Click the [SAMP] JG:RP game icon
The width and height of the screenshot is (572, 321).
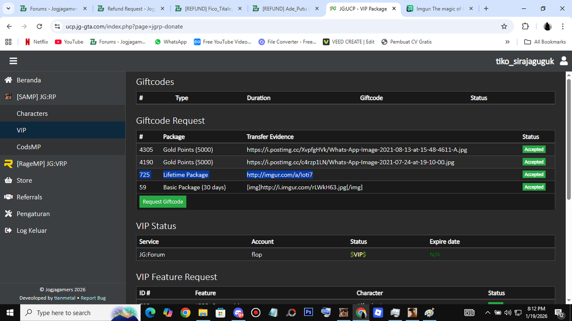coord(8,97)
